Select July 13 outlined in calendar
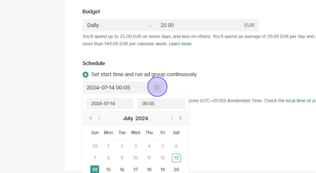The width and height of the screenshot is (316, 173). (176, 158)
